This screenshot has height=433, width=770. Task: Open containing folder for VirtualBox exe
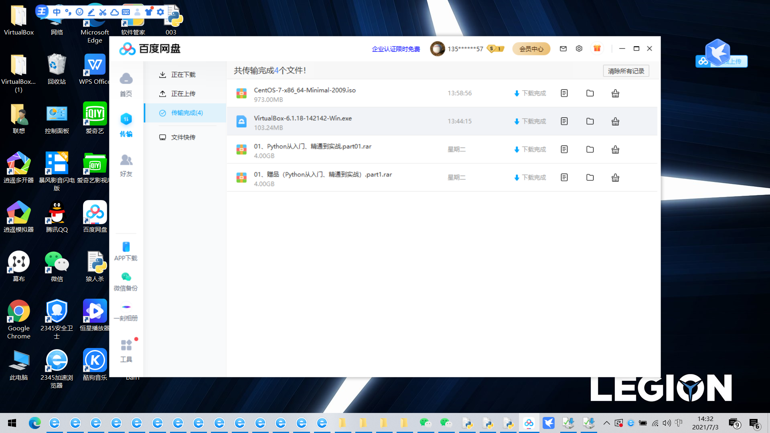pyautogui.click(x=590, y=121)
